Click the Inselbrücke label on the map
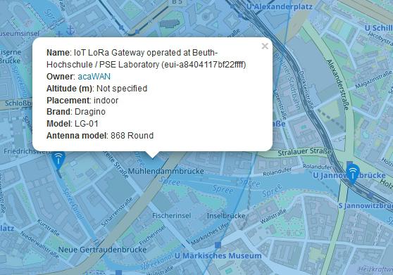The image size is (393, 275). coord(226,215)
